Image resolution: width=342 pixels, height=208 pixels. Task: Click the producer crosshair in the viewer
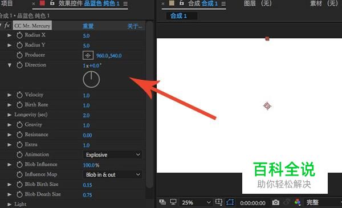pyautogui.click(x=267, y=106)
